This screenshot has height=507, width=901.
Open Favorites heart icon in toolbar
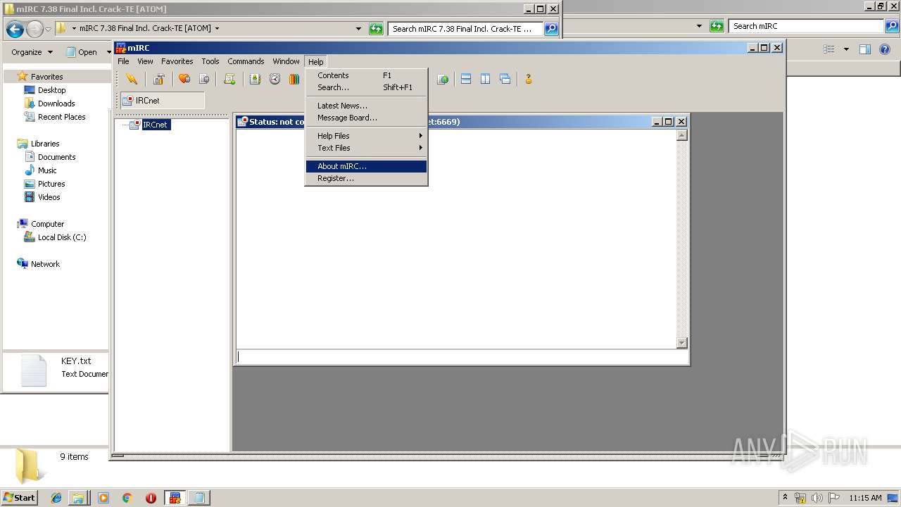click(x=184, y=79)
